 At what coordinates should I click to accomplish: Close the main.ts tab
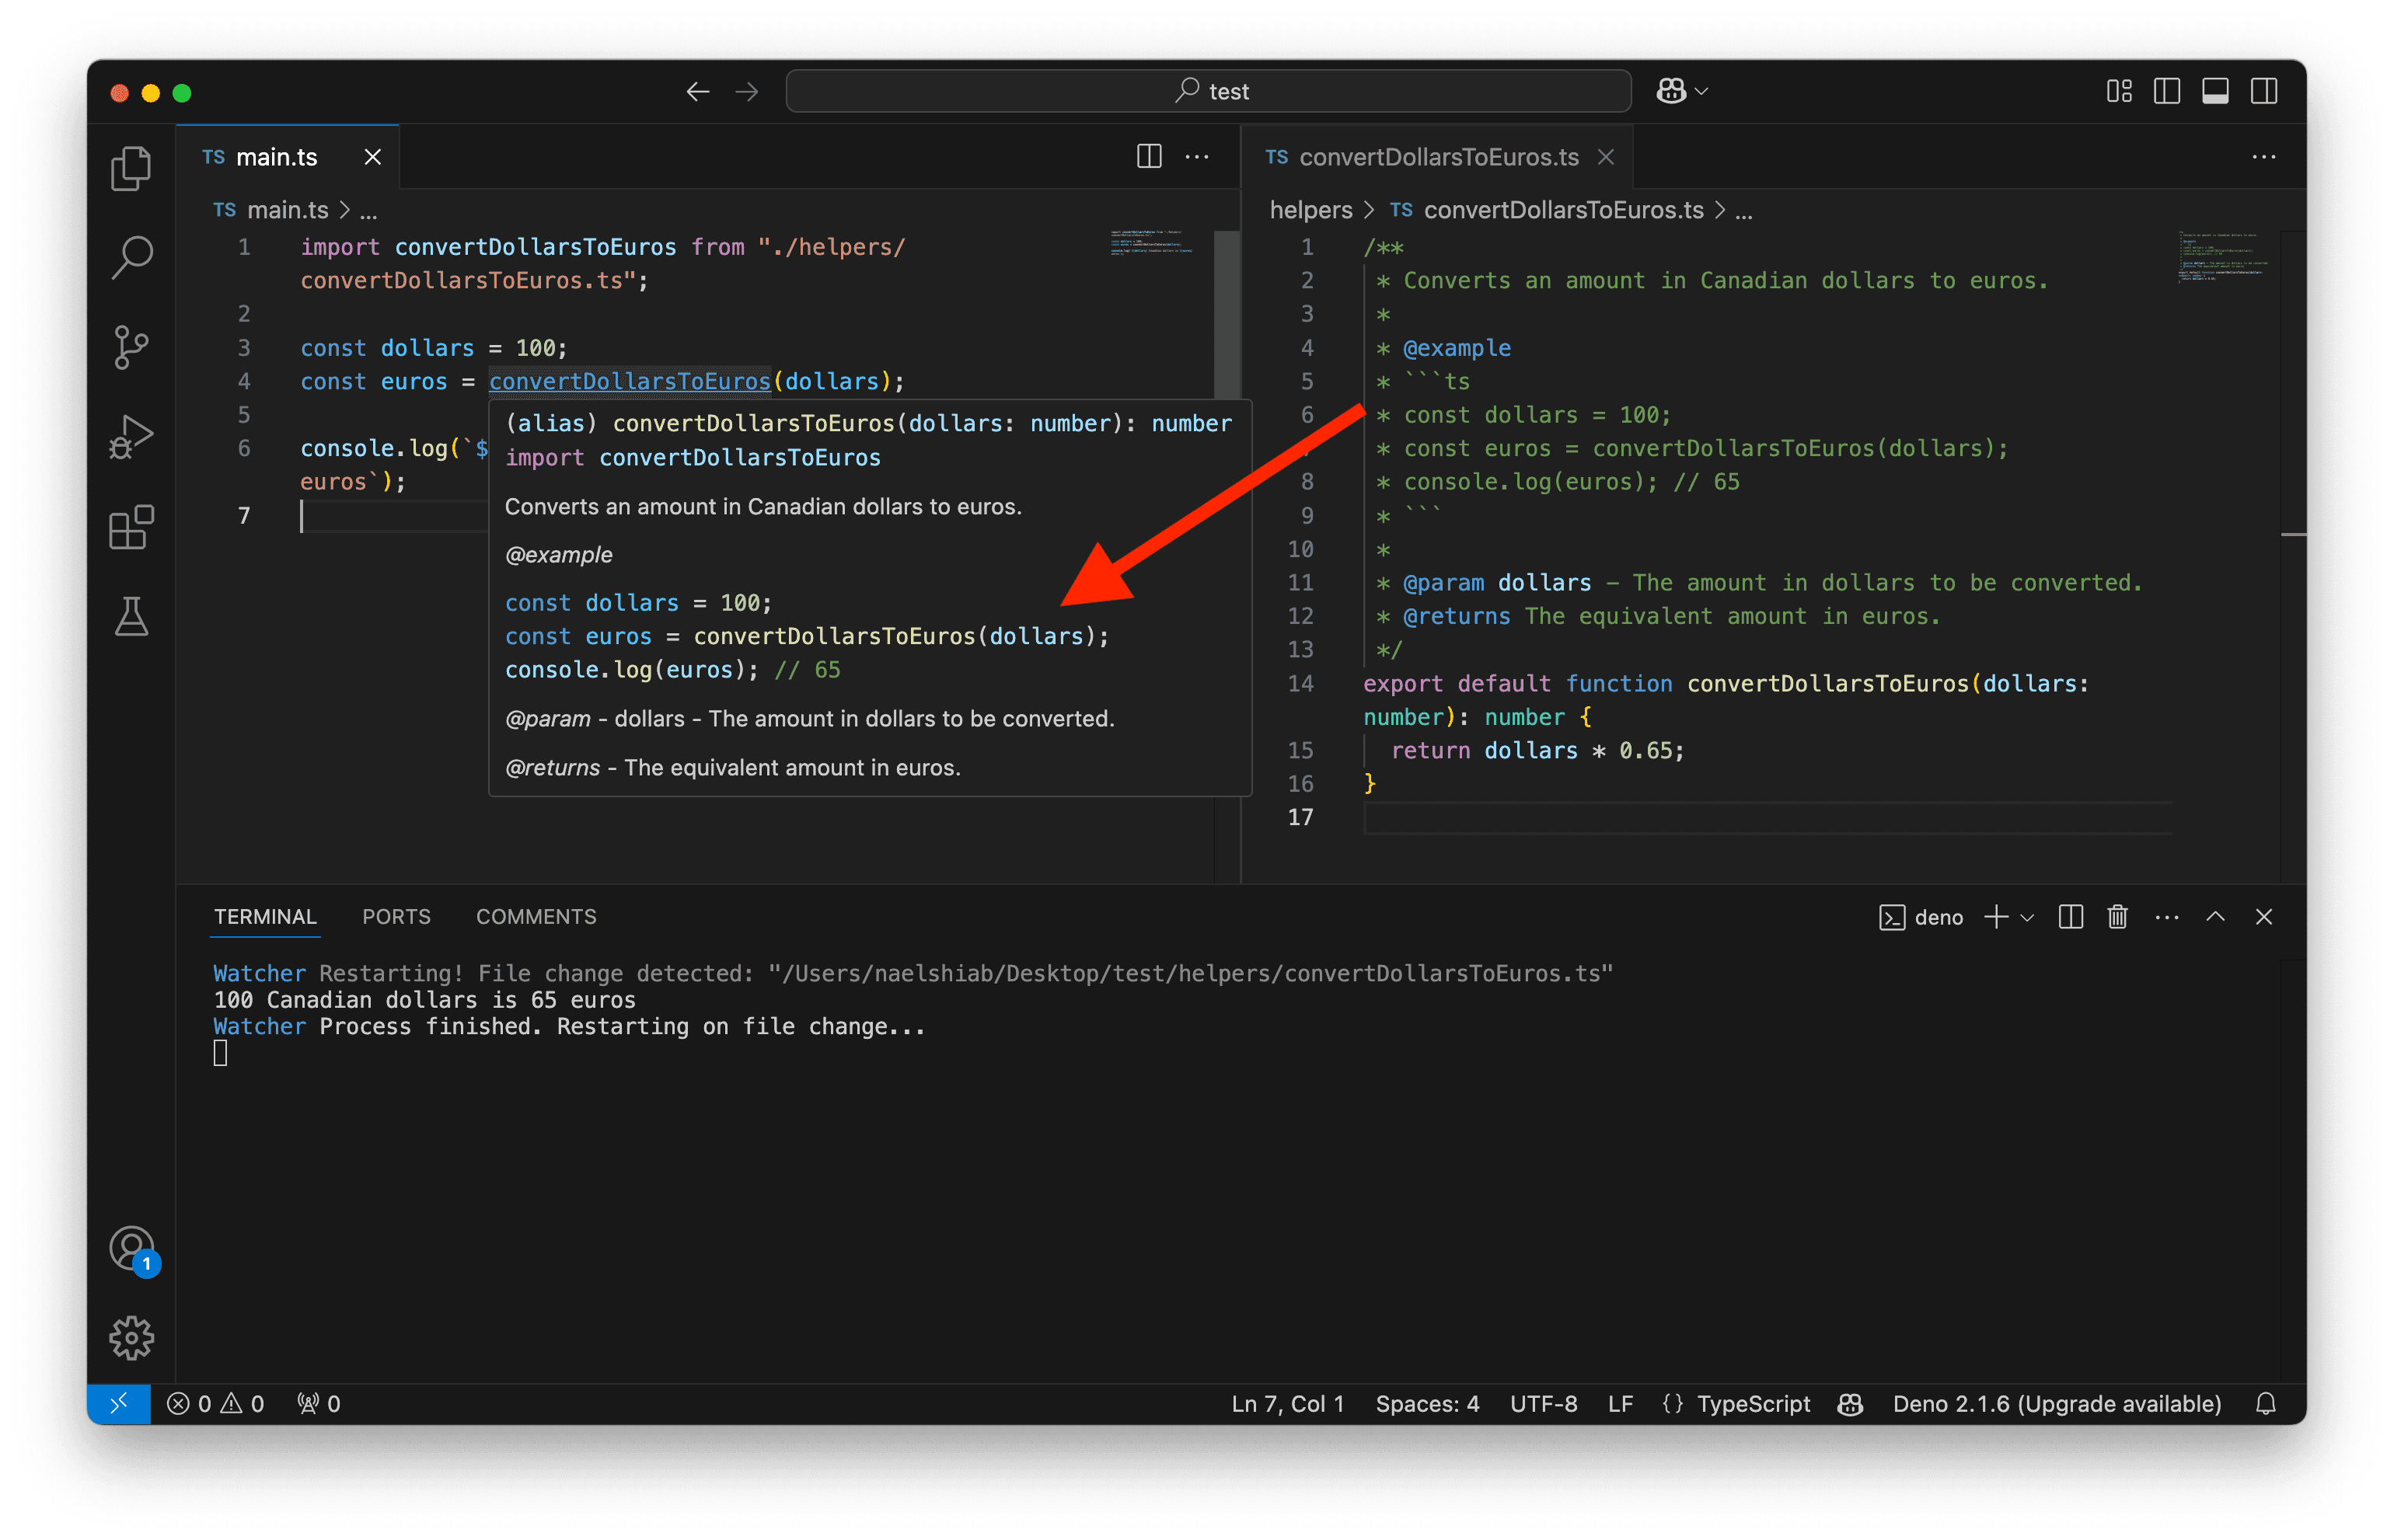click(372, 157)
